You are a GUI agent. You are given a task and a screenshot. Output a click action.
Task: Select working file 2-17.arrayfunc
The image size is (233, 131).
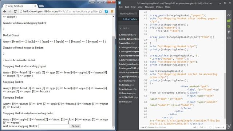coord(130,19)
